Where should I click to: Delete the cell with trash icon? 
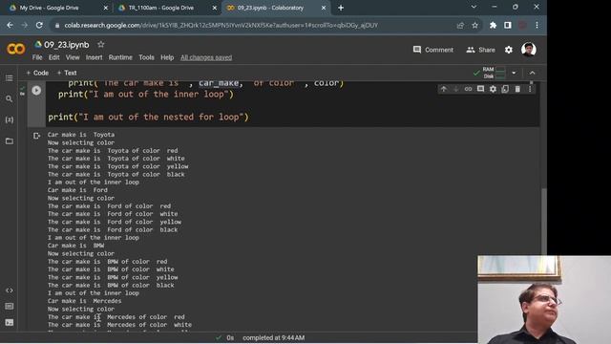pos(517,89)
